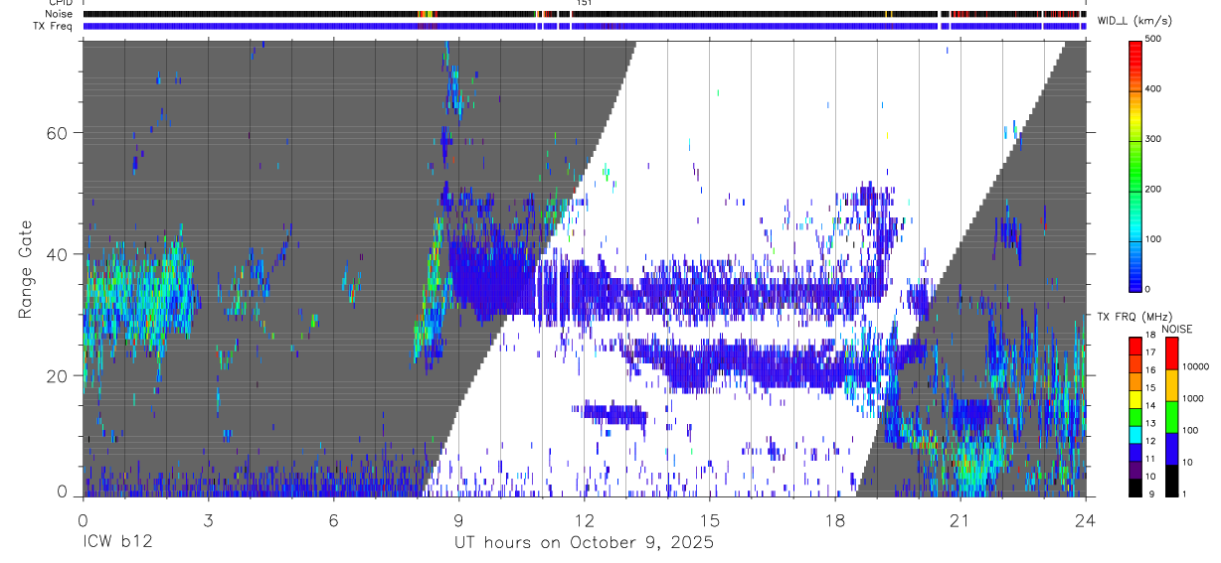Viewport: 1221px width, 563px height.
Task: Click the '9' hour tick on time axis
Action: click(458, 518)
